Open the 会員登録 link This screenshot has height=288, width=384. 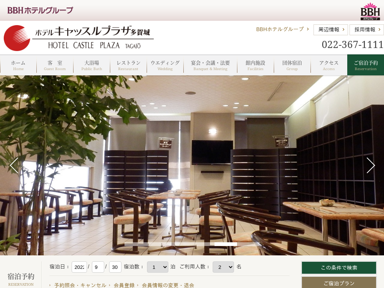124,285
